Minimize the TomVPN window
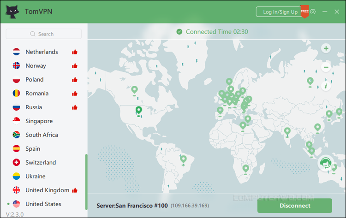This screenshot has height=218, width=346. [x=325, y=12]
